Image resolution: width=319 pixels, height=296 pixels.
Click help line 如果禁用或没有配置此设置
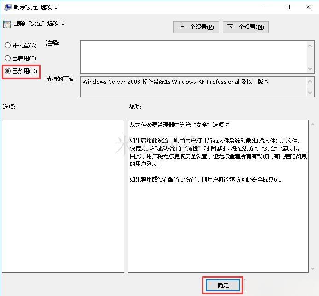tap(206, 179)
